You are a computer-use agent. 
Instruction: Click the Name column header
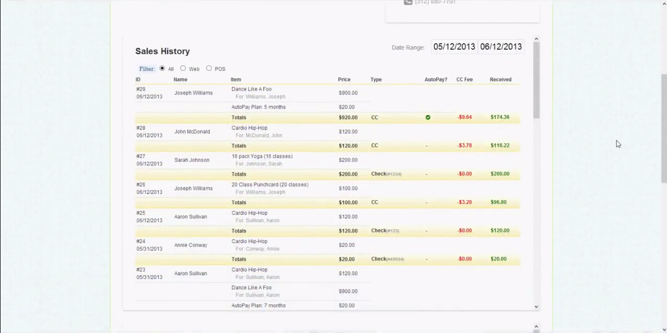[x=180, y=80]
